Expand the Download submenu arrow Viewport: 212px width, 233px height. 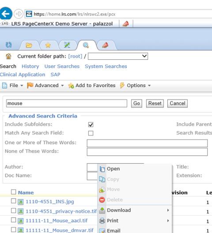click(168, 210)
